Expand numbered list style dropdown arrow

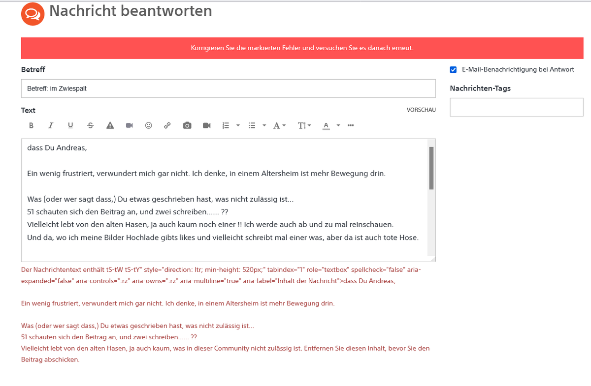[x=238, y=125]
